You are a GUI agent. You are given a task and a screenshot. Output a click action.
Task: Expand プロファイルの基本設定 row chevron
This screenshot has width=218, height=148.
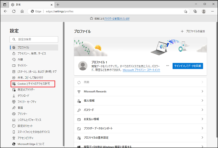tap(202, 137)
